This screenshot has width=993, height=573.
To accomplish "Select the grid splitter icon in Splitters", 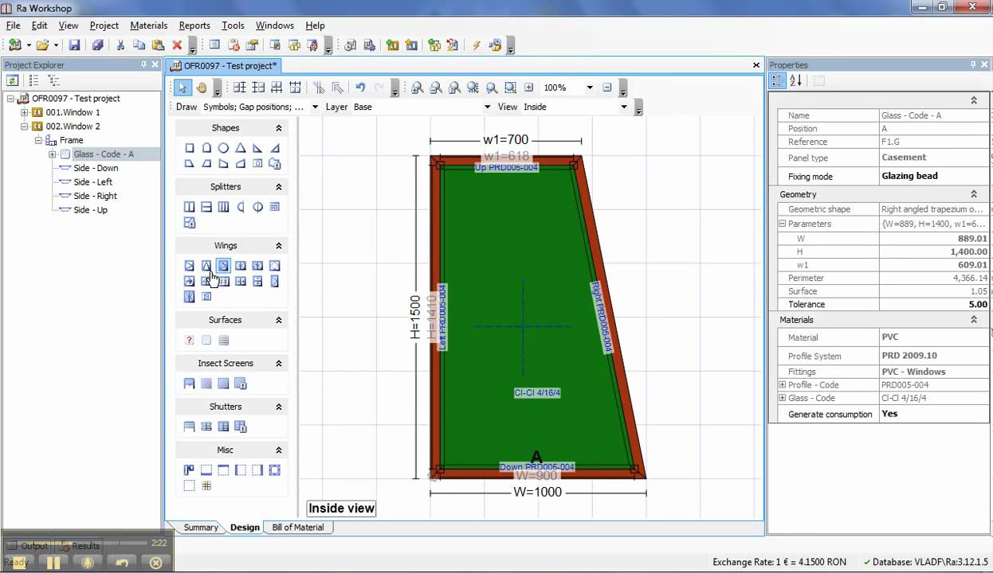I will (275, 207).
